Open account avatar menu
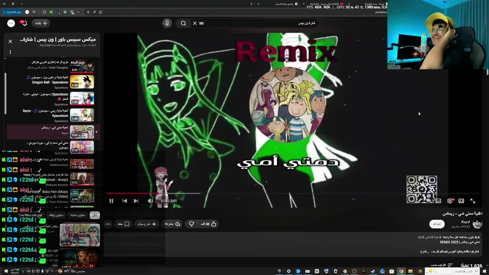The width and height of the screenshot is (489, 275). pos(11,23)
